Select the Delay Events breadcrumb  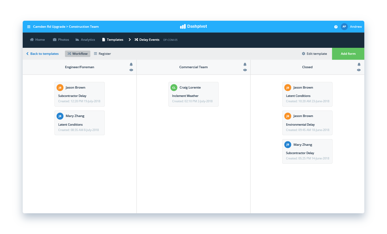coord(147,39)
